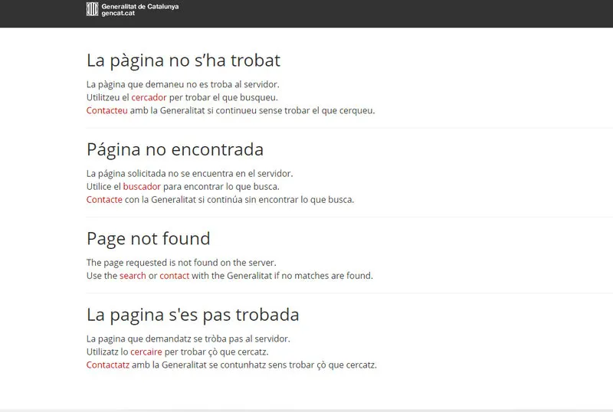
Task: Follow the 'Contactatz' link in Occitan section
Action: [108, 365]
